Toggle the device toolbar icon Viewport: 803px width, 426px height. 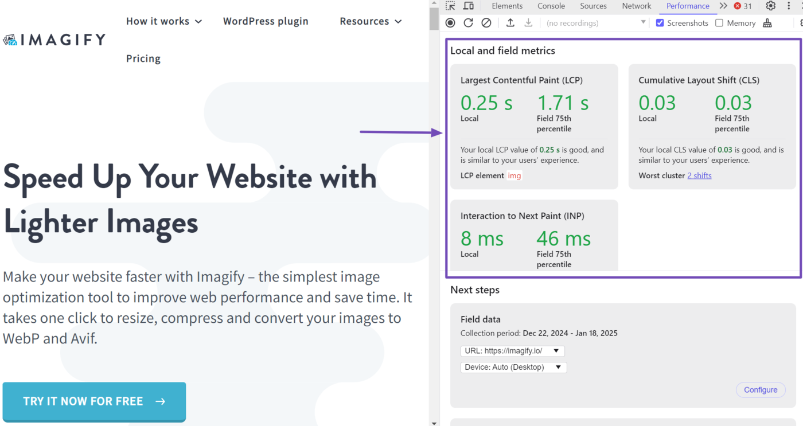pyautogui.click(x=469, y=6)
